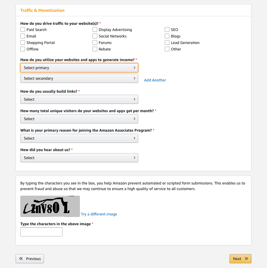Check the Other traffic option
The width and height of the screenshot is (267, 268).
tap(167, 49)
